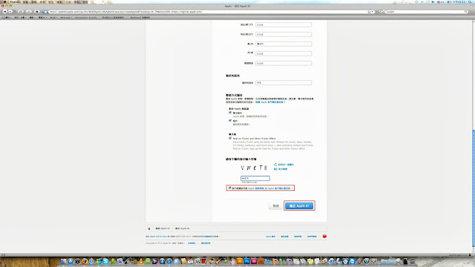Screen dimensions: 475x267
Task: Uncheck the first Apple news email checkbox
Action: click(x=230, y=113)
